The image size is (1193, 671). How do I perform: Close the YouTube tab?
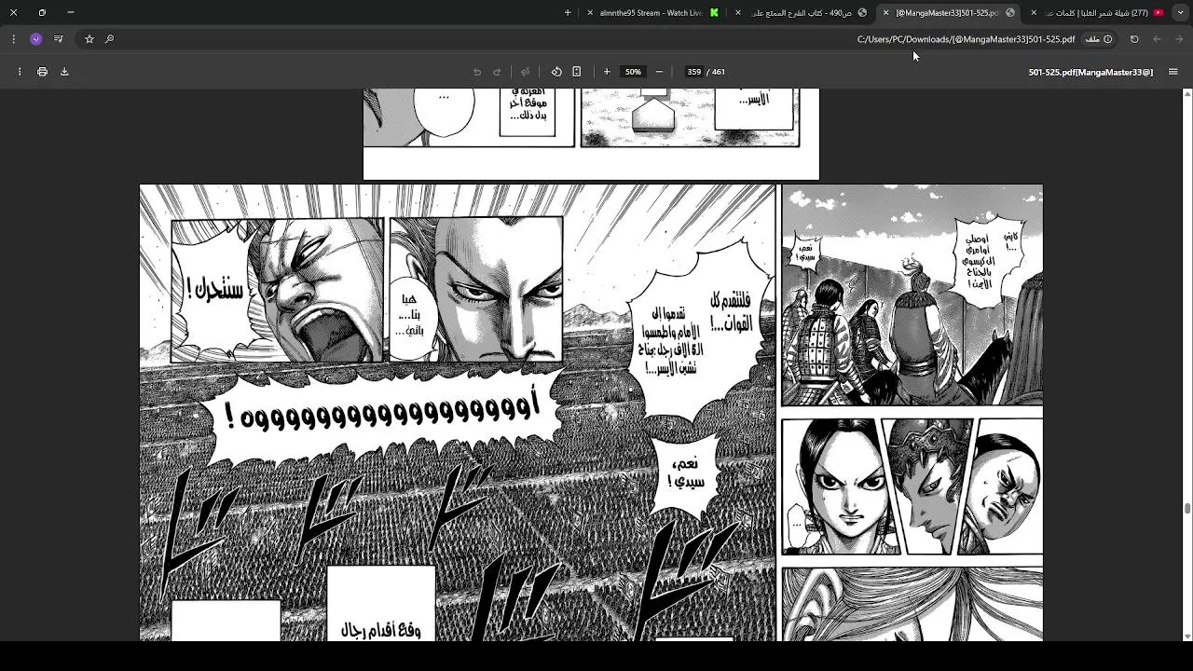(x=1034, y=12)
